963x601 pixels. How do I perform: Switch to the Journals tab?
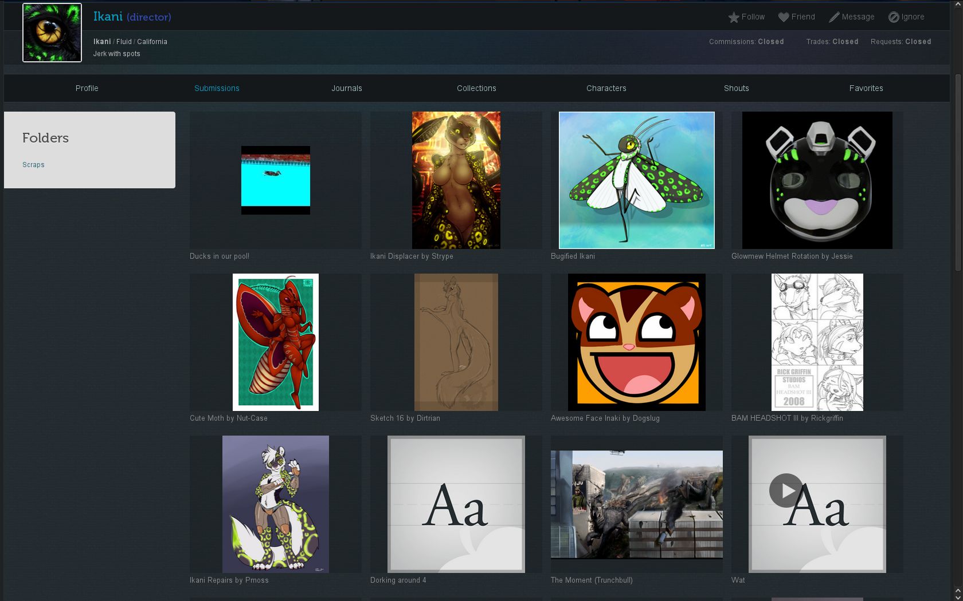coord(346,88)
